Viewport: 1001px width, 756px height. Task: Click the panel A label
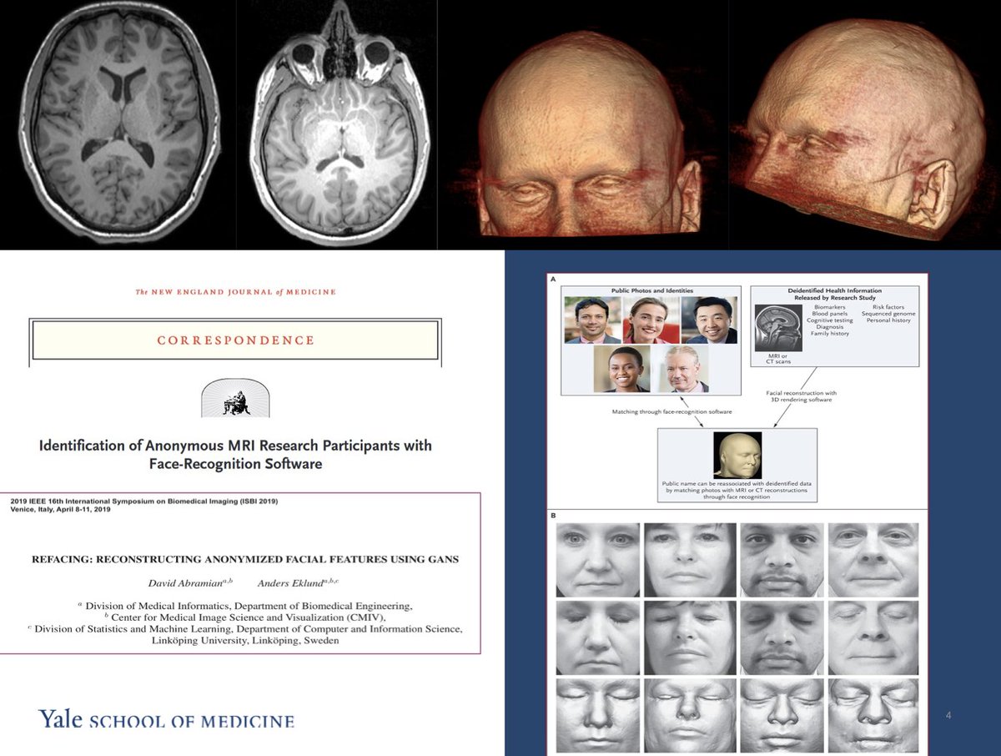[553, 281]
